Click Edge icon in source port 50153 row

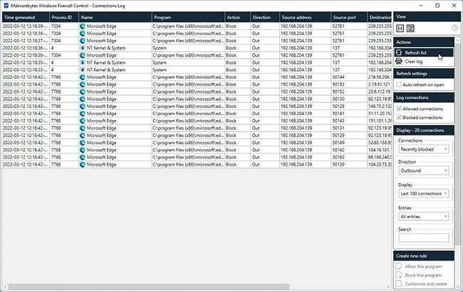point(83,85)
